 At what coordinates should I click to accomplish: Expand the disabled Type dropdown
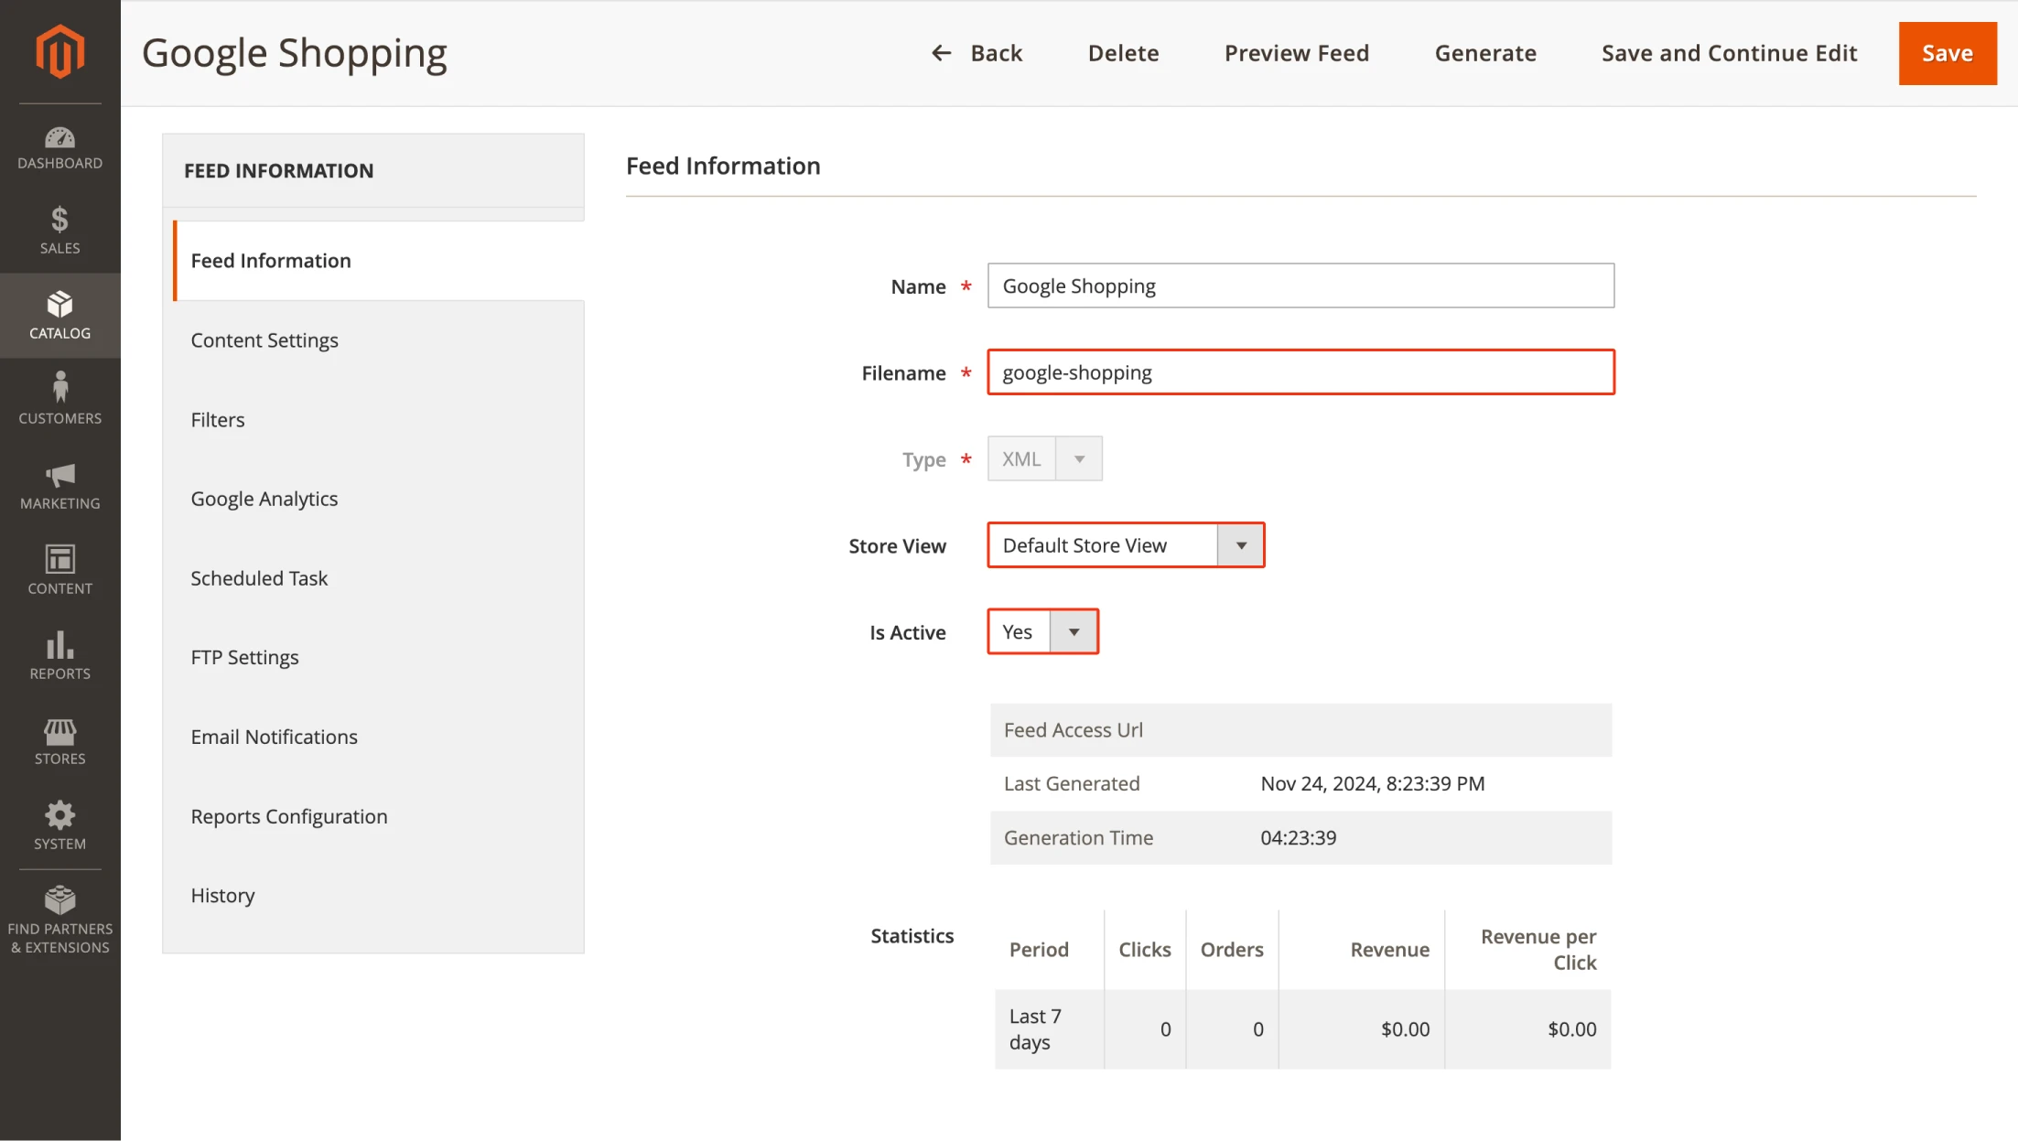[1078, 457]
